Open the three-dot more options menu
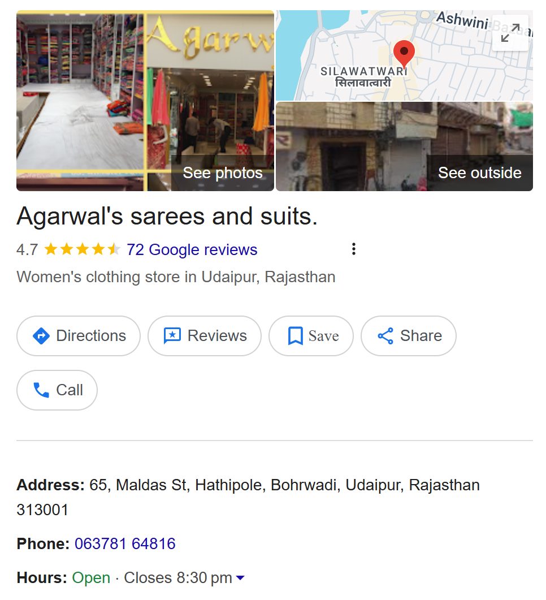Image resolution: width=546 pixels, height=600 pixels. pyautogui.click(x=354, y=249)
